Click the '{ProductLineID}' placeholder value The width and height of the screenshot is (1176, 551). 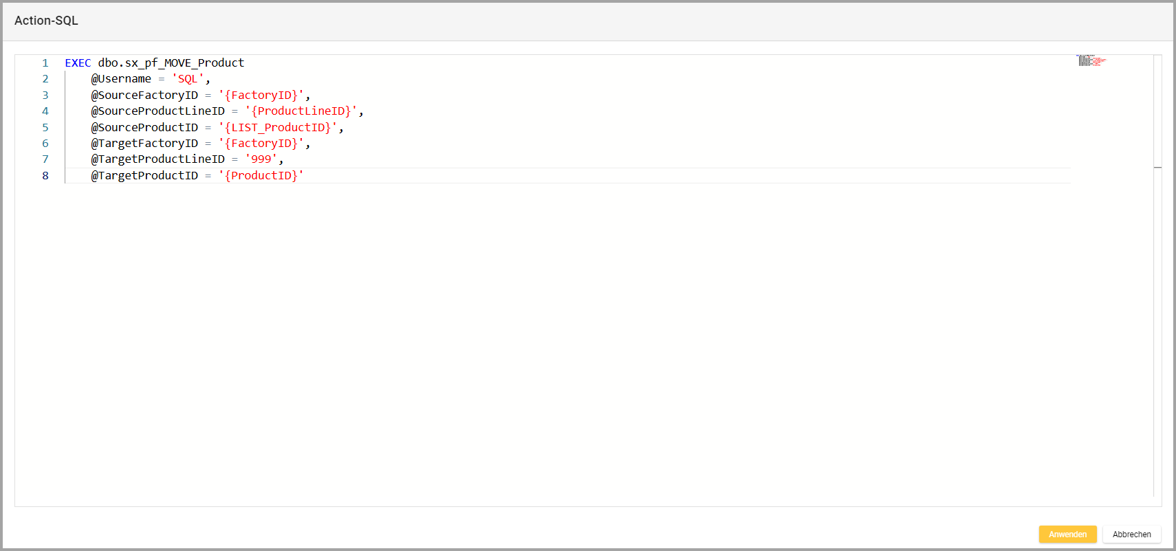(301, 111)
